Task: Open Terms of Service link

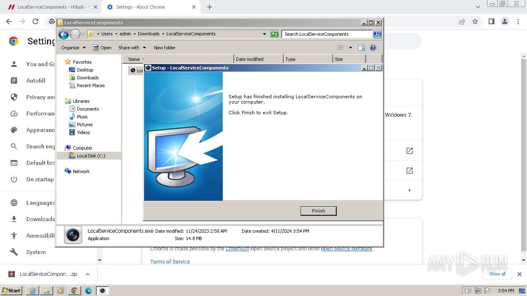Action: [x=170, y=261]
